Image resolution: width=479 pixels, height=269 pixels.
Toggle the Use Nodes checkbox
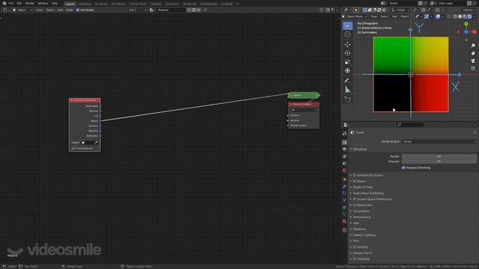78,10
